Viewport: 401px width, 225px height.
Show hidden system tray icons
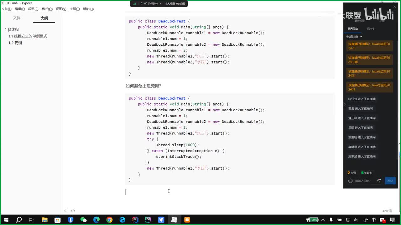(323, 220)
